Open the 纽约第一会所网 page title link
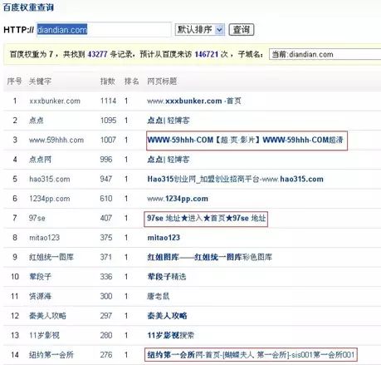Screen dimensions: 381x365 (251, 355)
